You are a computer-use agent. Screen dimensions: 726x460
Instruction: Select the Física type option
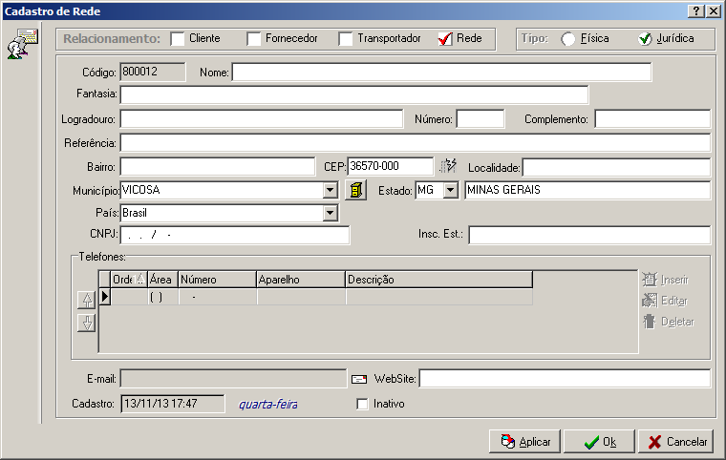[x=568, y=39]
